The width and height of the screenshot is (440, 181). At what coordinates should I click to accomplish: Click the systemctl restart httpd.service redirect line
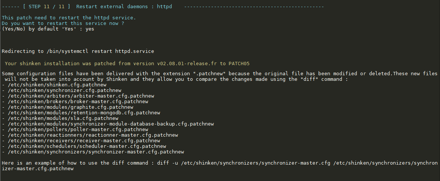[x=78, y=51]
